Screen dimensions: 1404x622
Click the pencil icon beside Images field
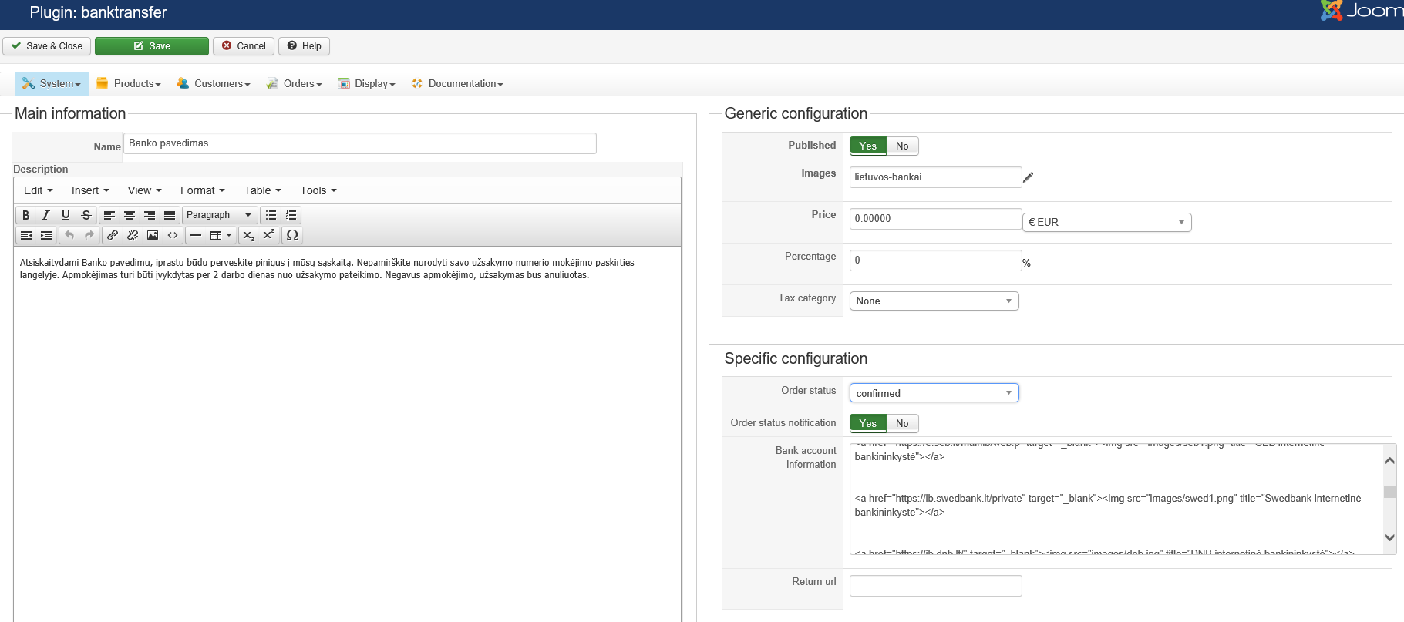click(1028, 177)
